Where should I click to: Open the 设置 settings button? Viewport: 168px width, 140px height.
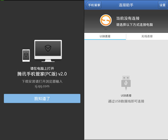pyautogui.click(x=162, y=5)
